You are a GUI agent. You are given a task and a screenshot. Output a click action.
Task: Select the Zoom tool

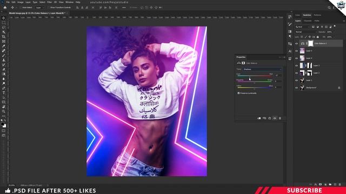4,112
